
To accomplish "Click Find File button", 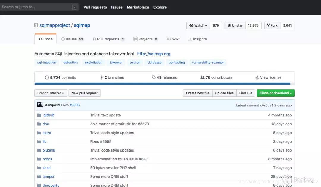I will 246,93.
